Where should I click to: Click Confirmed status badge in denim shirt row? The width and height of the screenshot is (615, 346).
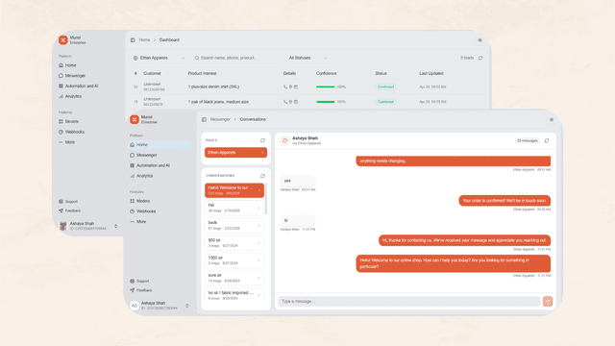point(385,86)
